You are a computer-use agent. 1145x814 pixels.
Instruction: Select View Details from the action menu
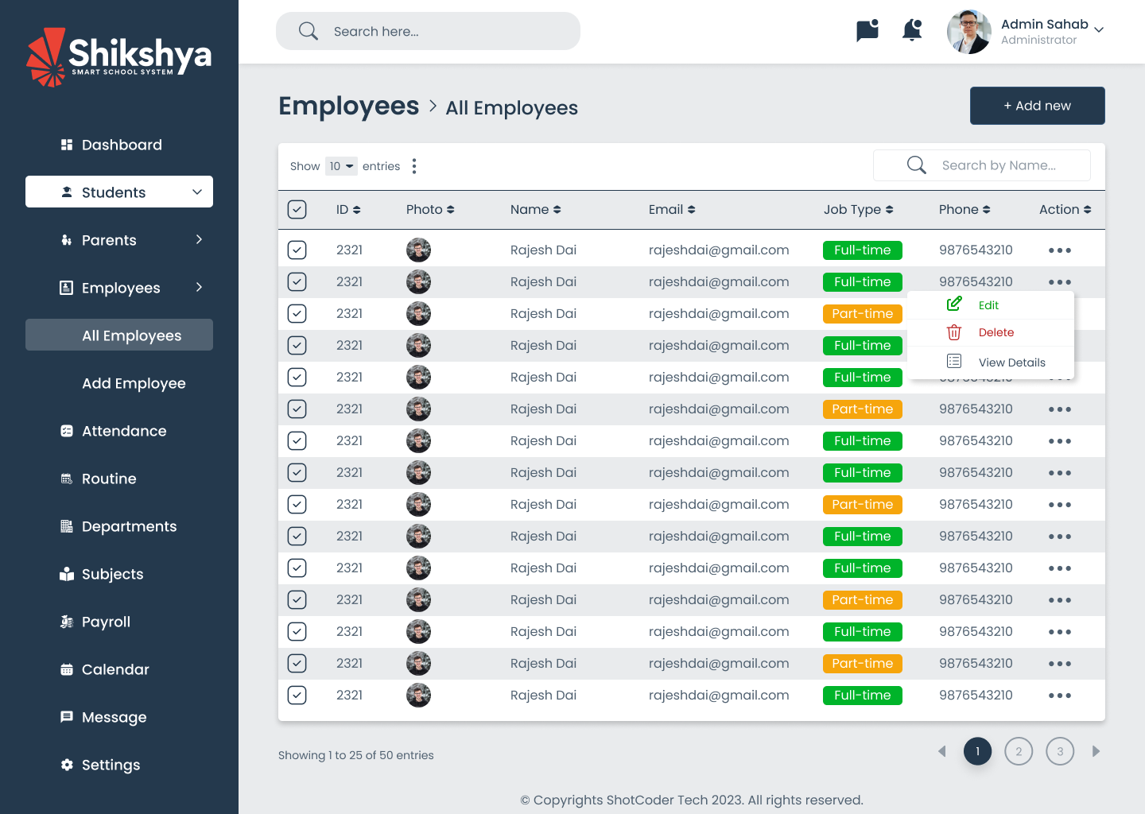click(x=1011, y=362)
